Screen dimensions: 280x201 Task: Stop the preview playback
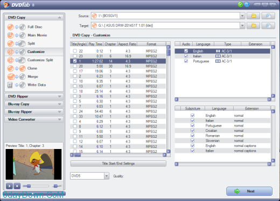[x=17, y=186]
